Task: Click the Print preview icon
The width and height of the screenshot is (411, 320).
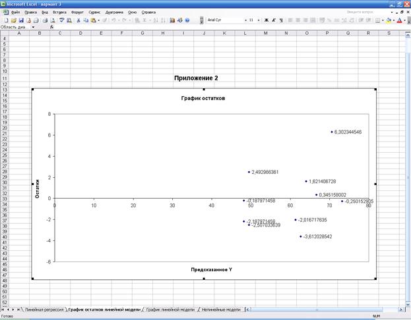Action: pos(51,20)
